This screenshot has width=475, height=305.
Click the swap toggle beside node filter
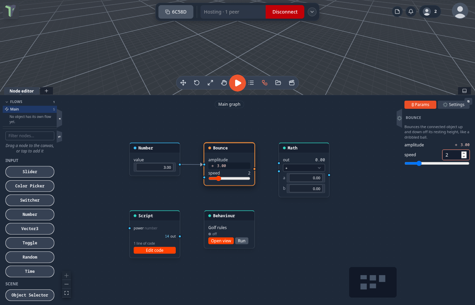pyautogui.click(x=59, y=137)
